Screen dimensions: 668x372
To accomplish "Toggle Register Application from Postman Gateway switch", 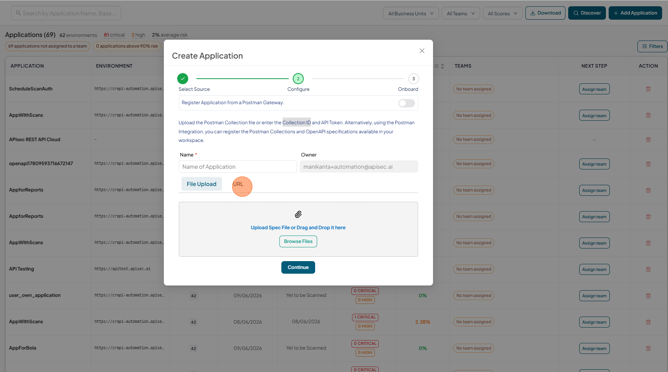I will pyautogui.click(x=407, y=103).
